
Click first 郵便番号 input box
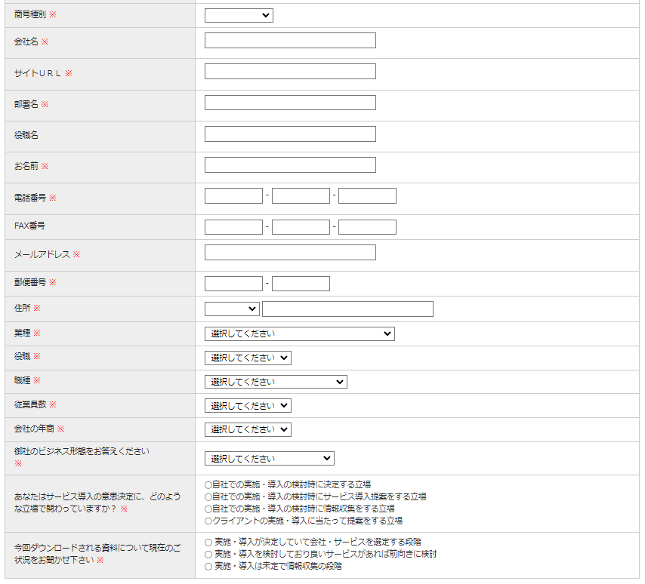point(233,284)
